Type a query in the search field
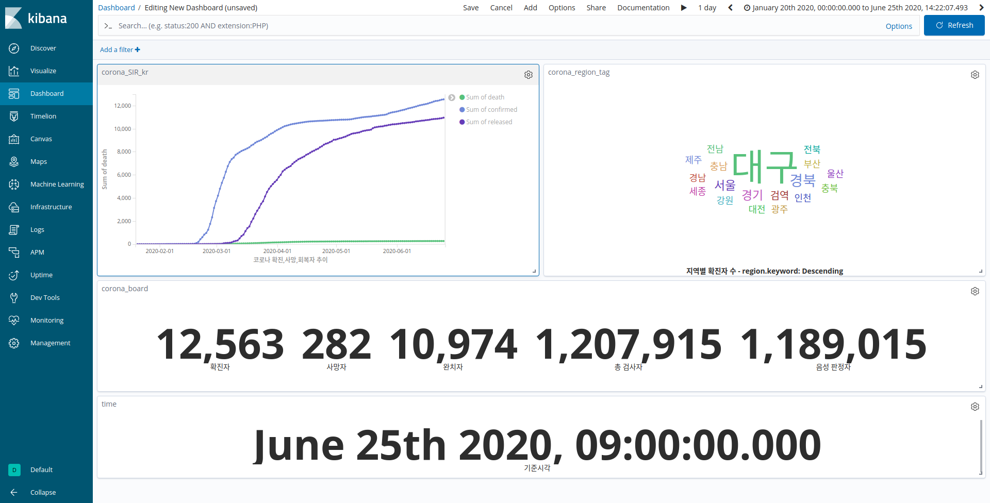 pos(361,25)
